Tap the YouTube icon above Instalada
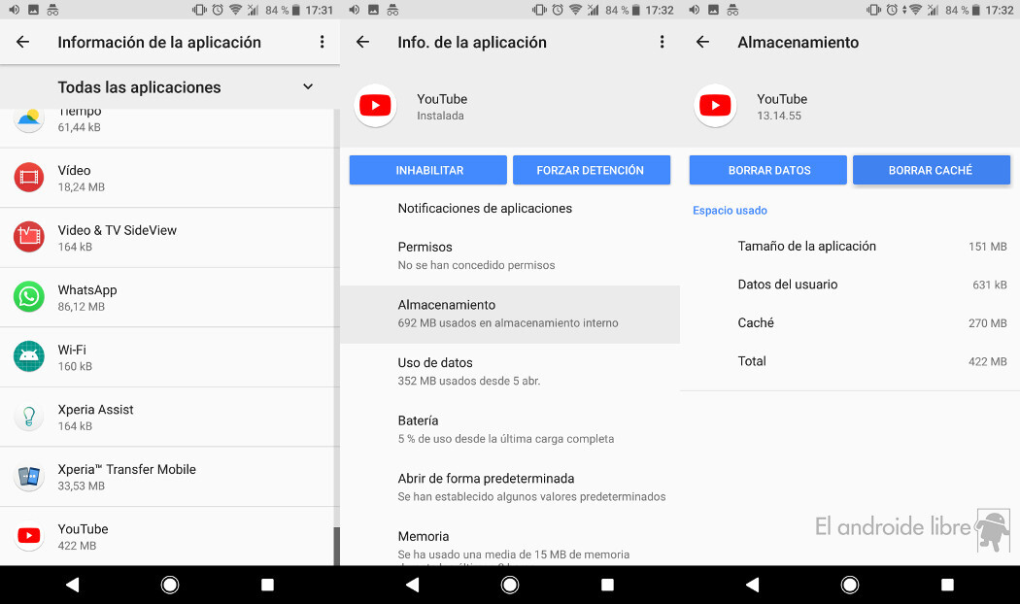This screenshot has width=1020, height=604. 375,105
